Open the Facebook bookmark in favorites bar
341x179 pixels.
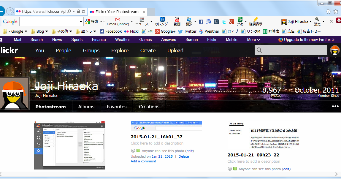pos(111,31)
